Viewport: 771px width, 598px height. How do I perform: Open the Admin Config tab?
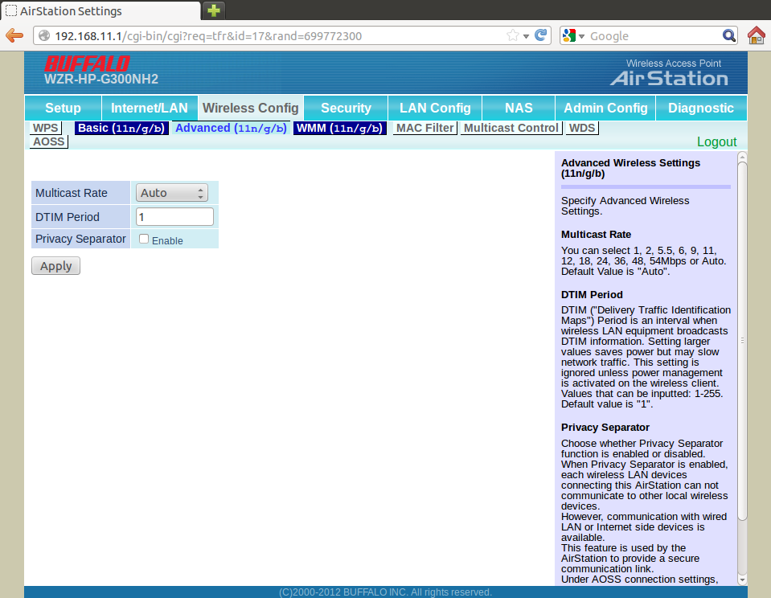[x=606, y=108]
